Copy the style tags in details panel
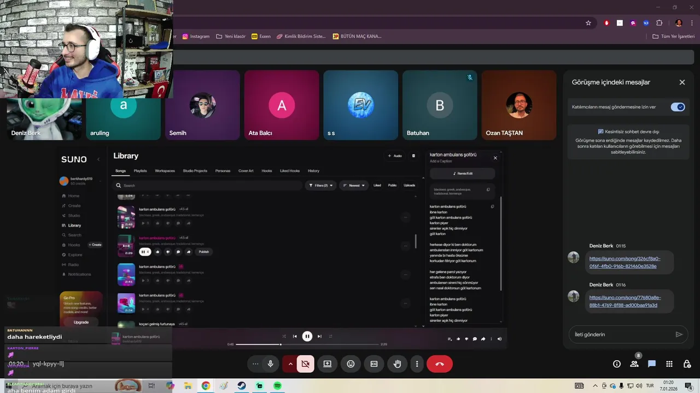Image resolution: width=700 pixels, height=393 pixels. 488,190
